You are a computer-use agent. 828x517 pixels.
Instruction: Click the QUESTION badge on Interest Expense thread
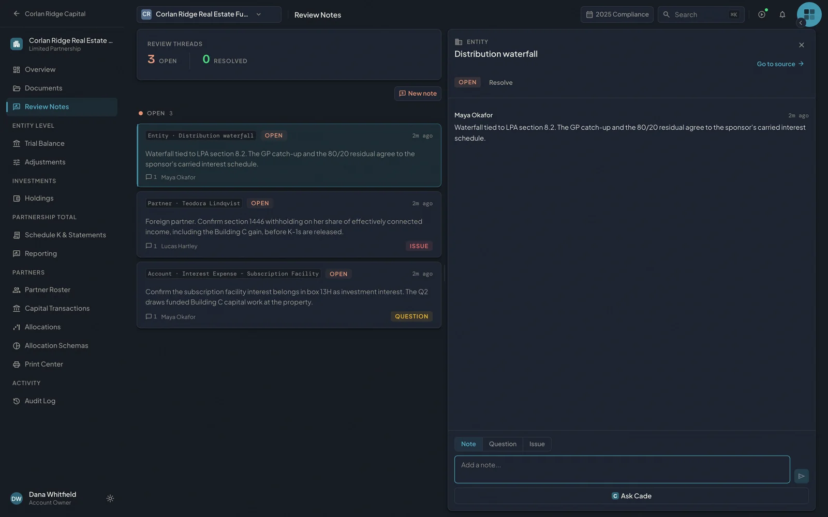411,316
